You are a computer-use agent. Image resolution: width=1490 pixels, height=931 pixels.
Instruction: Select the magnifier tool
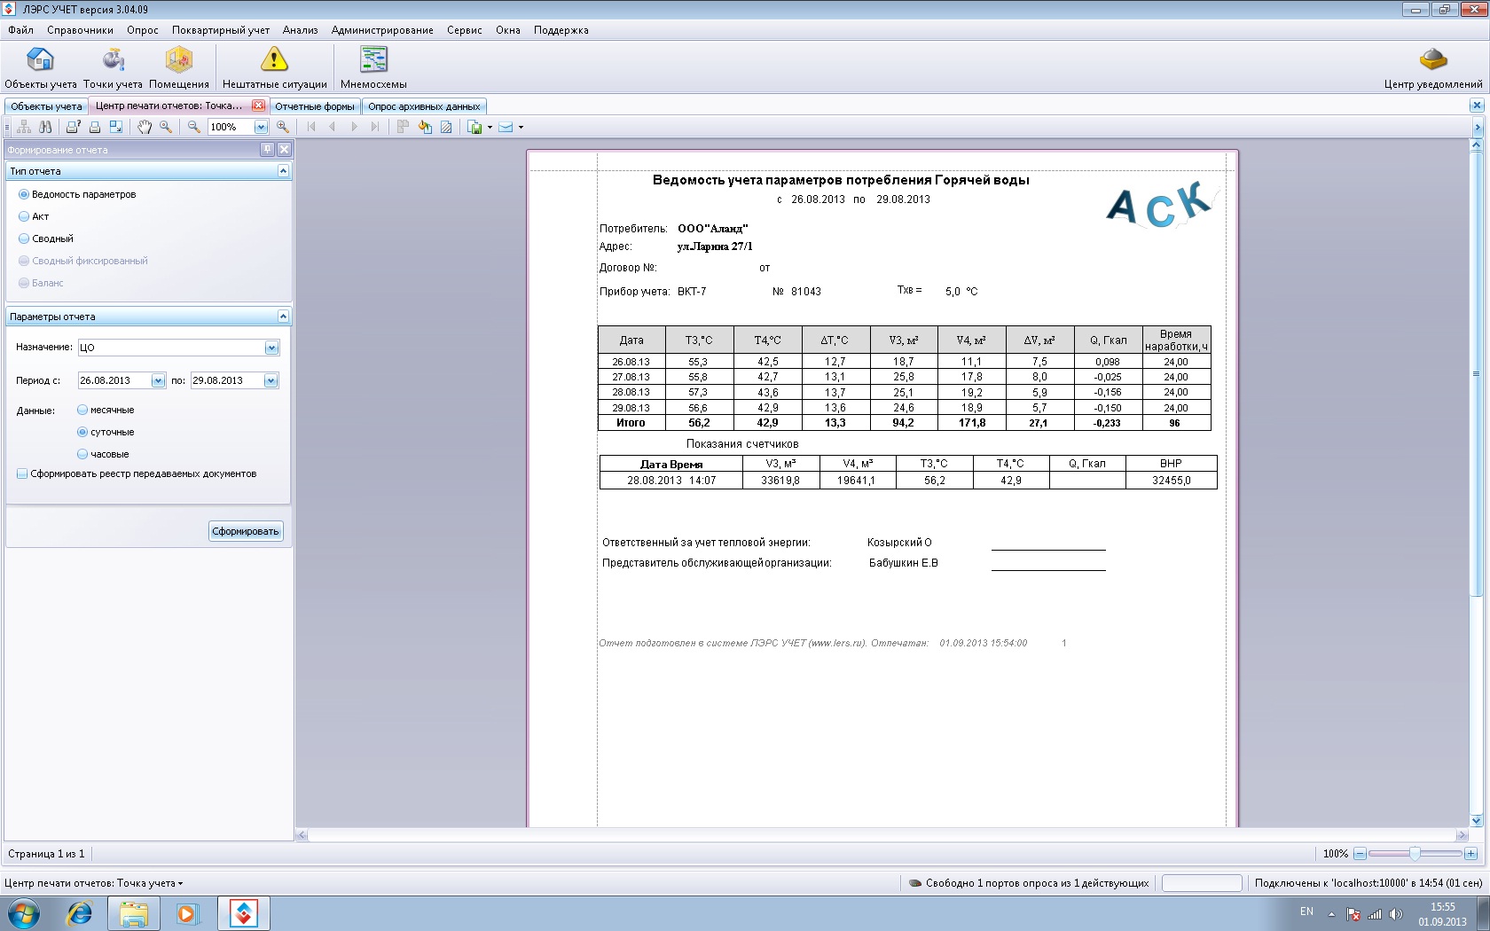point(166,127)
